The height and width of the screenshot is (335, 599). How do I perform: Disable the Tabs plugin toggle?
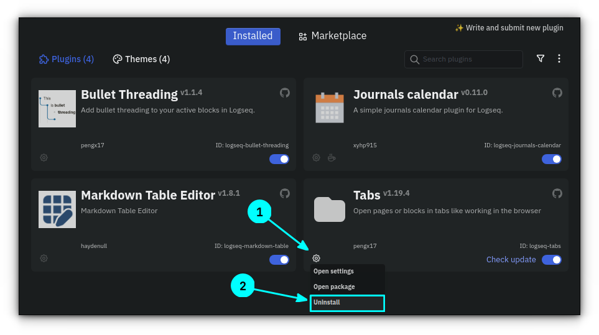pos(552,260)
